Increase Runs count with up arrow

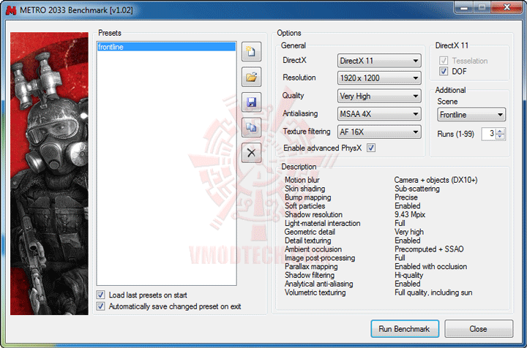[x=500, y=131]
